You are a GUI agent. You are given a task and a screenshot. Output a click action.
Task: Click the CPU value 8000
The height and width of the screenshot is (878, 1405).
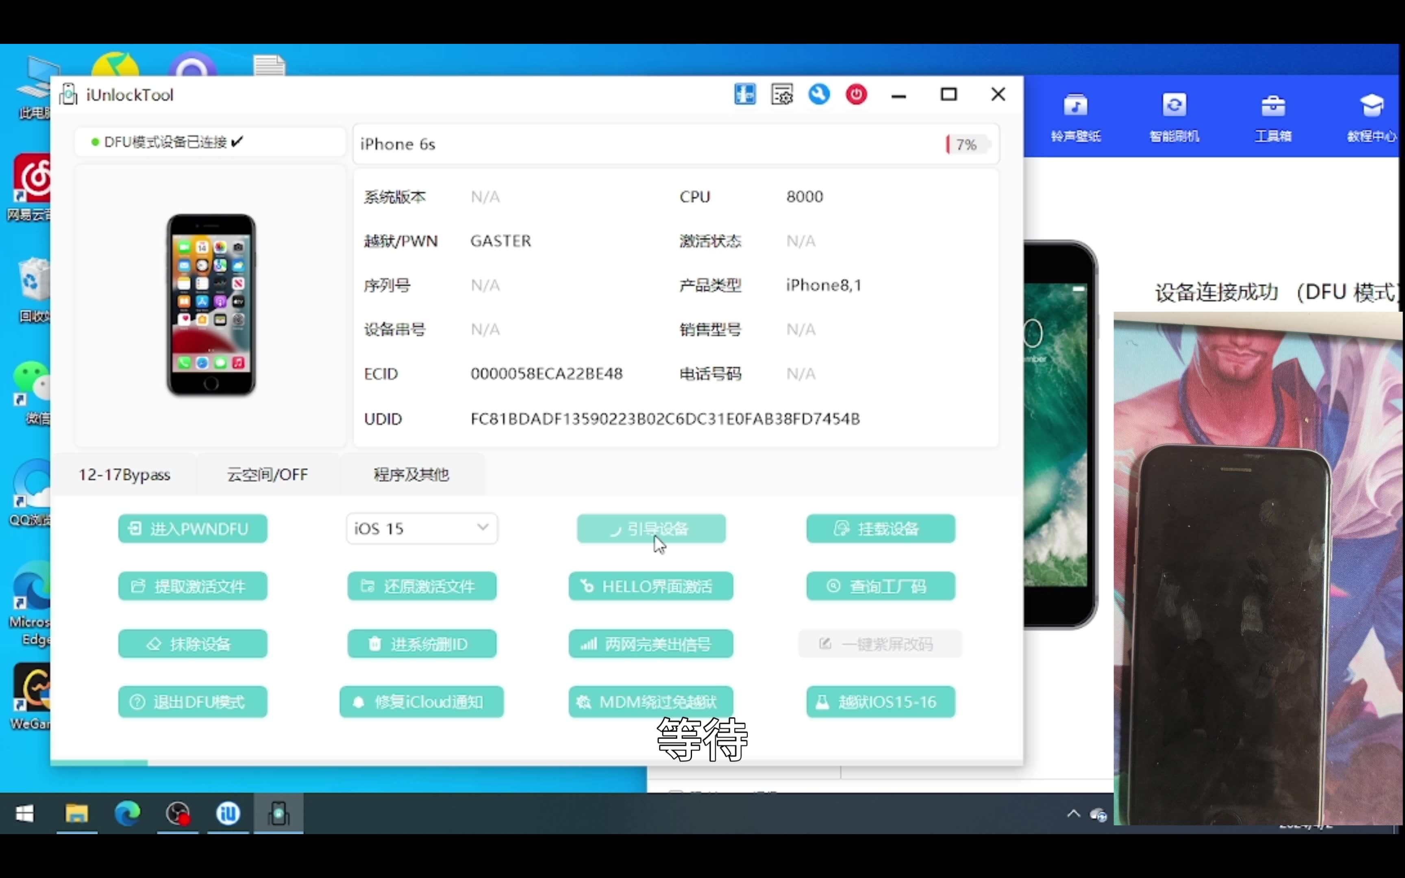click(805, 196)
